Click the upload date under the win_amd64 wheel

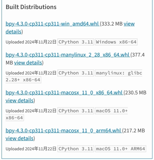pos(41,42)
